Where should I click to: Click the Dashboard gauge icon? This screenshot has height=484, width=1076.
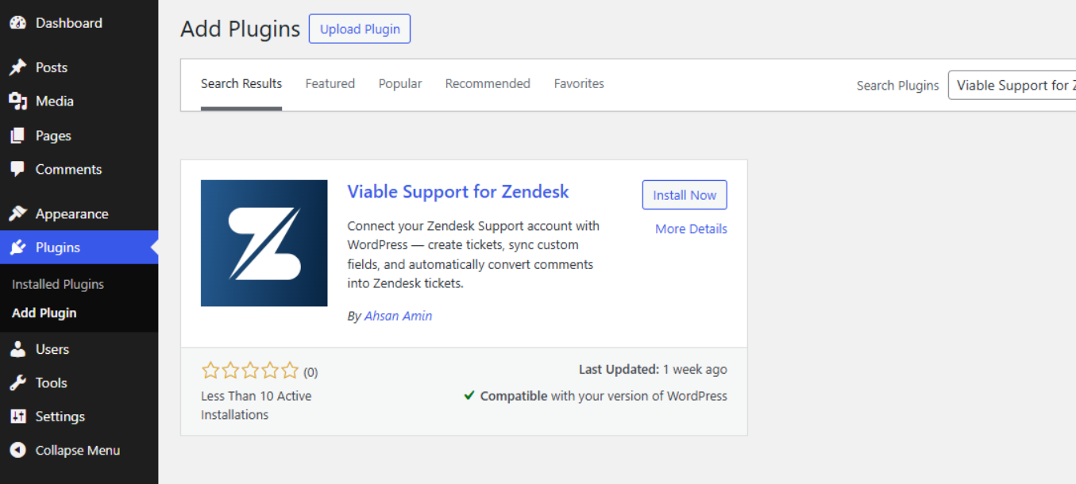tap(17, 23)
